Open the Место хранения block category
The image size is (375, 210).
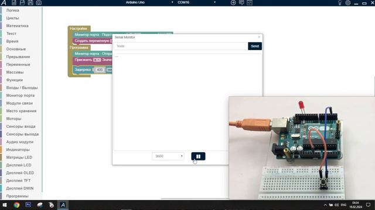pyautogui.click(x=21, y=111)
